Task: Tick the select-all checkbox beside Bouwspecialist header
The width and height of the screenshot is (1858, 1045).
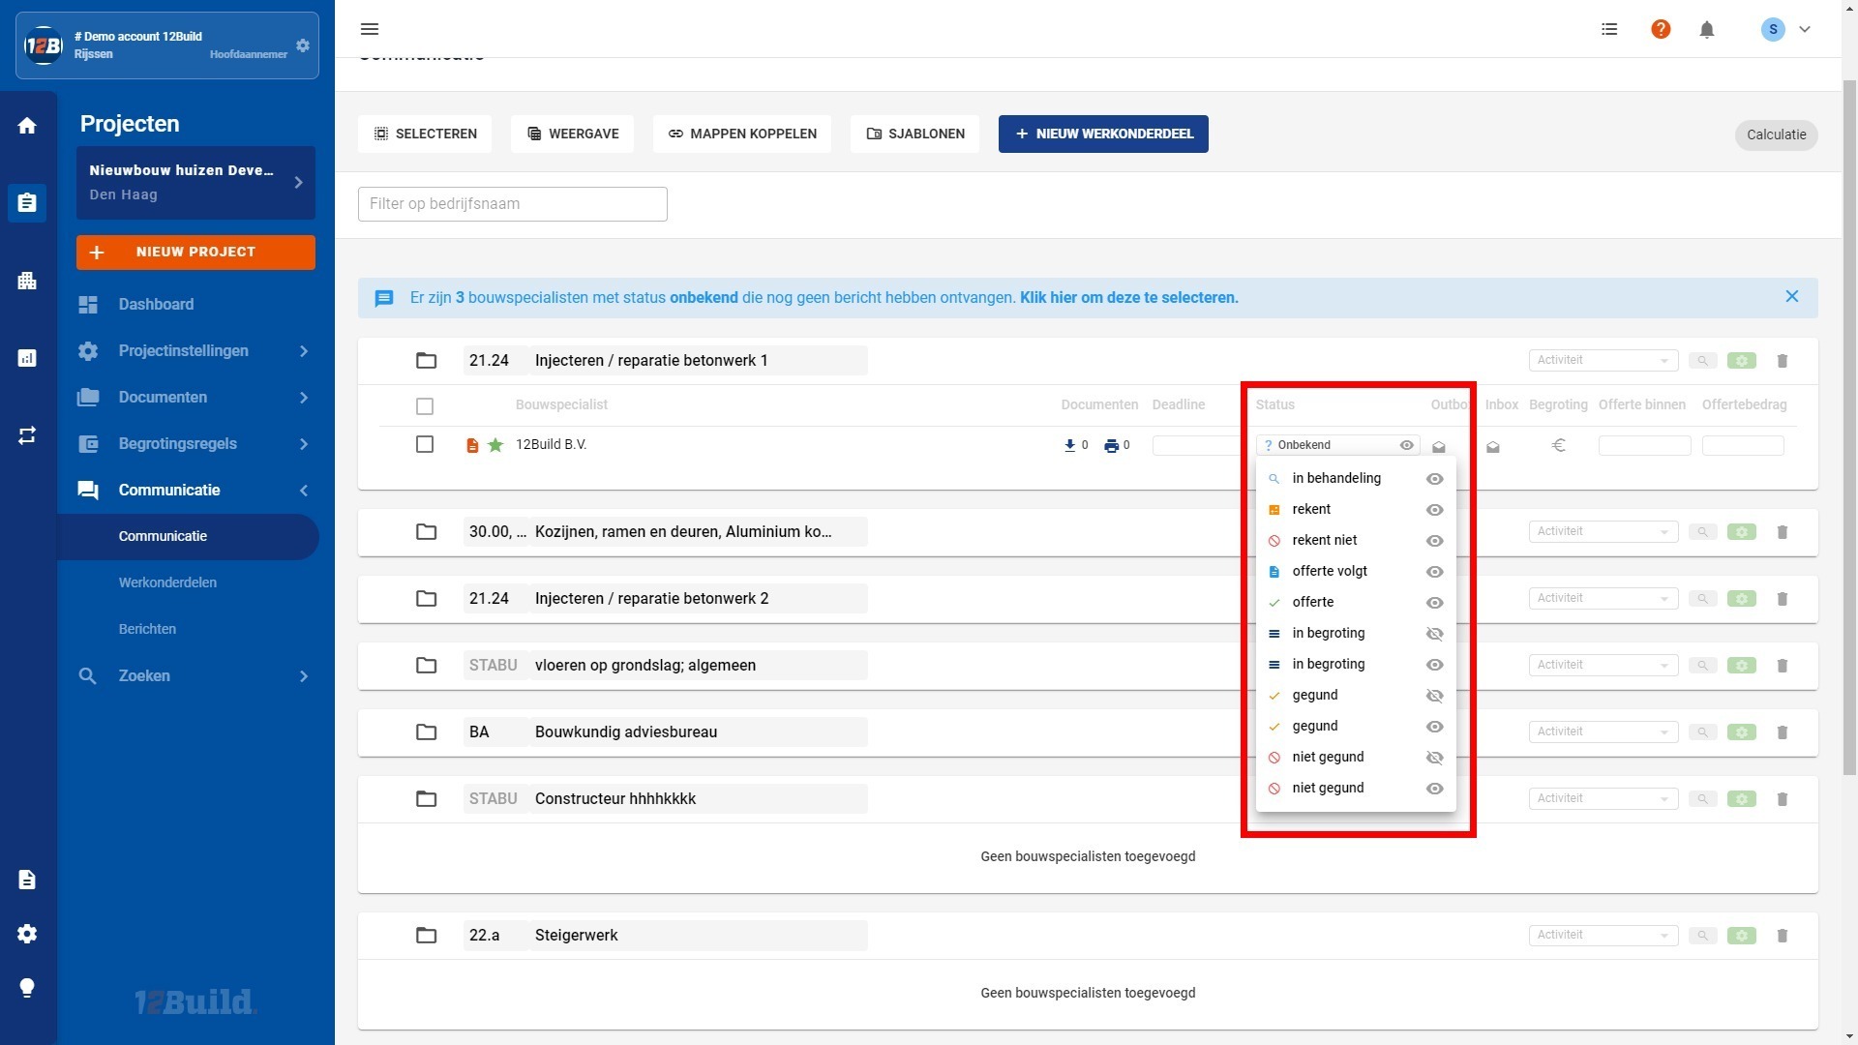Action: 425,406
